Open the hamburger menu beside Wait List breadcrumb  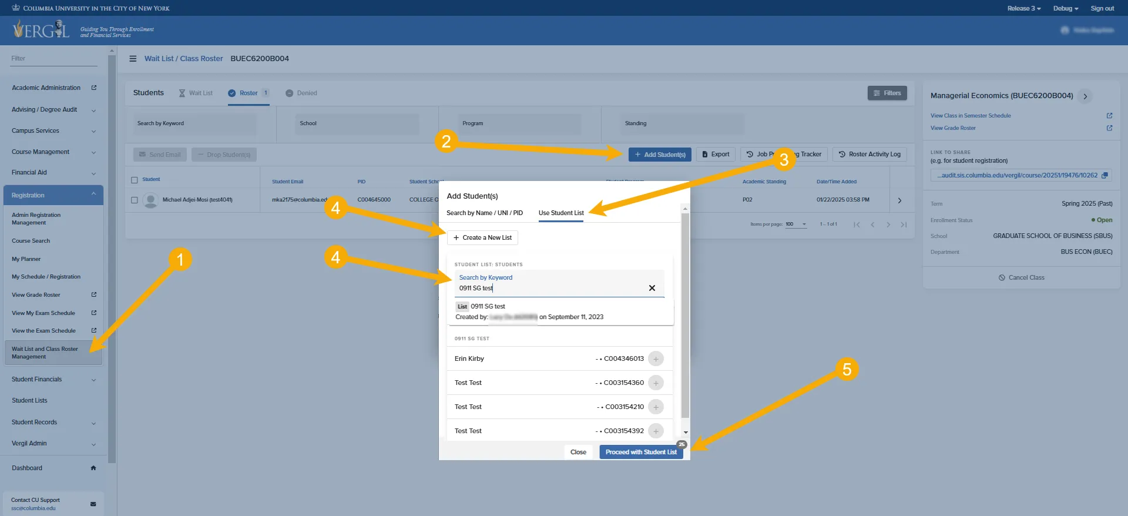[x=133, y=59]
